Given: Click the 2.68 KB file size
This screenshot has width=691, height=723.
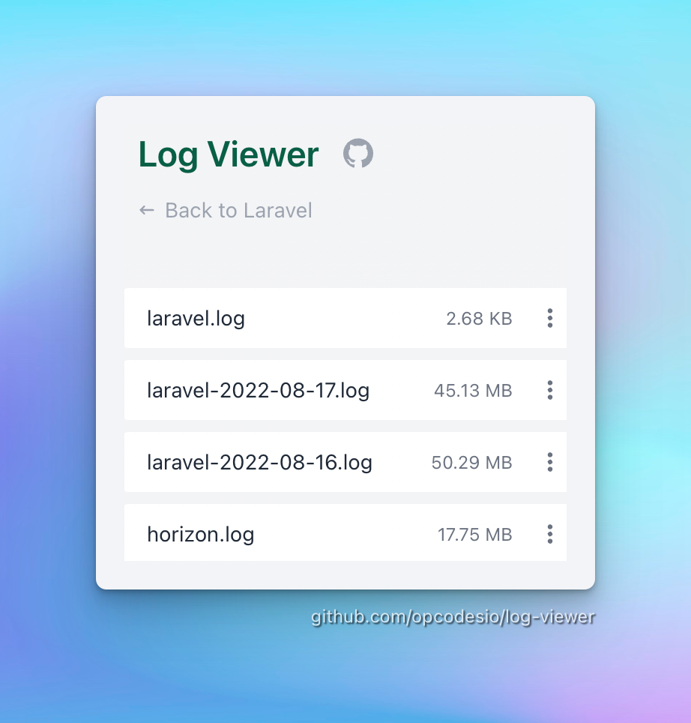Looking at the screenshot, I should 479,319.
